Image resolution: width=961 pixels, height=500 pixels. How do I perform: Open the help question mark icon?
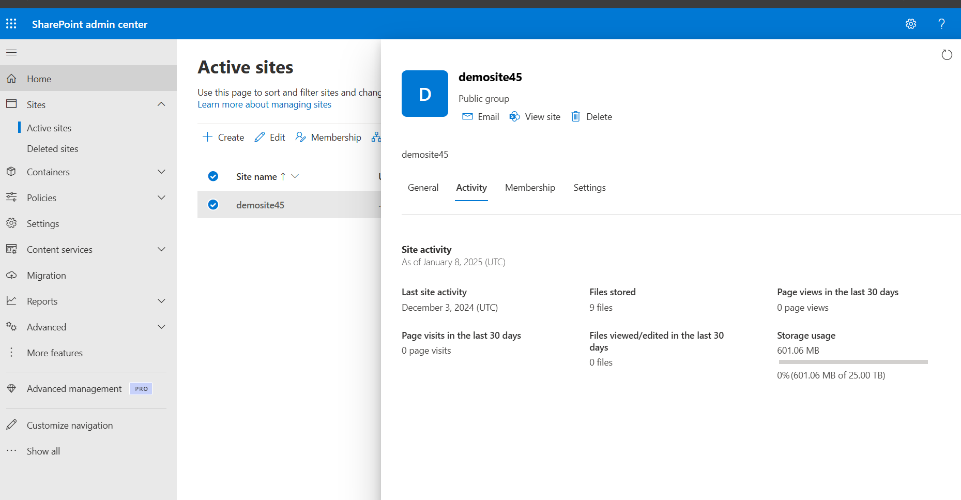tap(941, 24)
